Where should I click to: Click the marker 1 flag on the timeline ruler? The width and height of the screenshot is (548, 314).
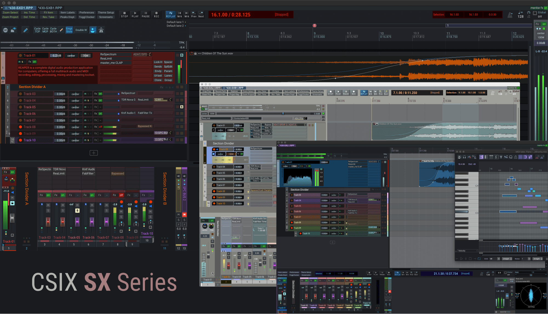(x=315, y=25)
